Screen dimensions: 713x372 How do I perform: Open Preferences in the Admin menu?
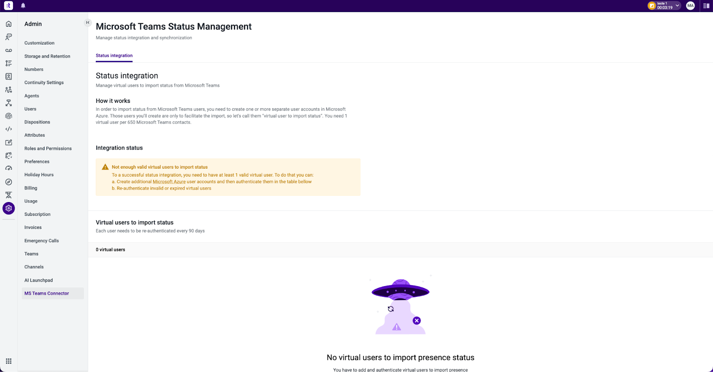tap(37, 162)
